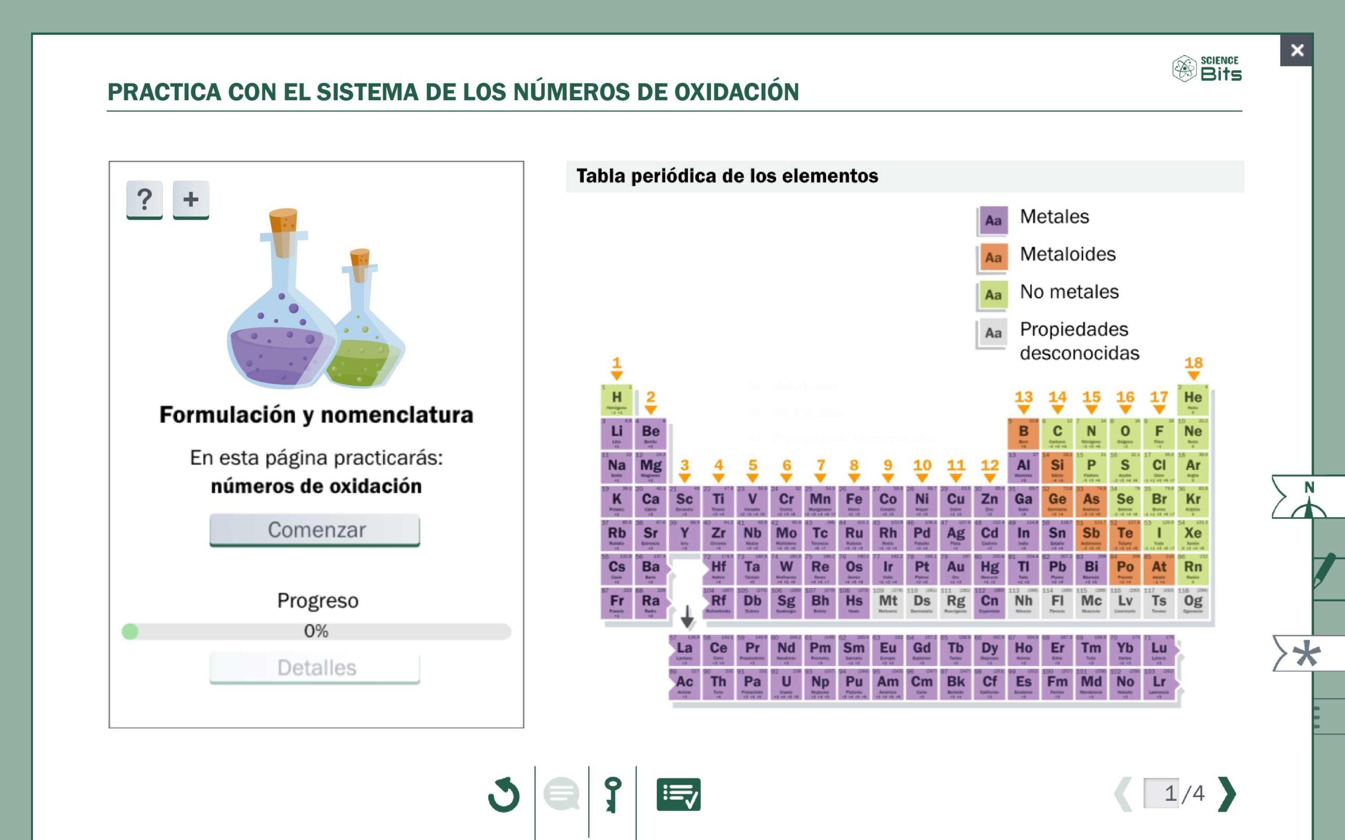Select the francium Fr element cell
1345x840 pixels.
coord(616,603)
